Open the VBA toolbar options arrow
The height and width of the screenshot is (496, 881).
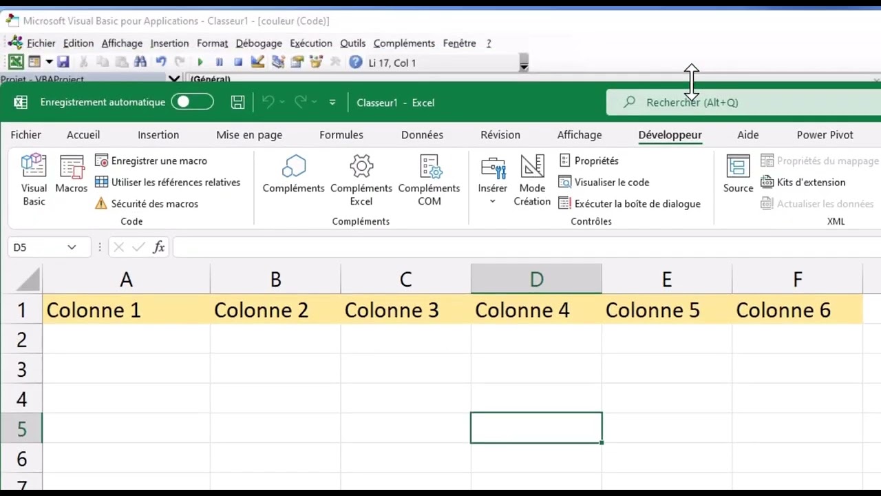pyautogui.click(x=524, y=65)
